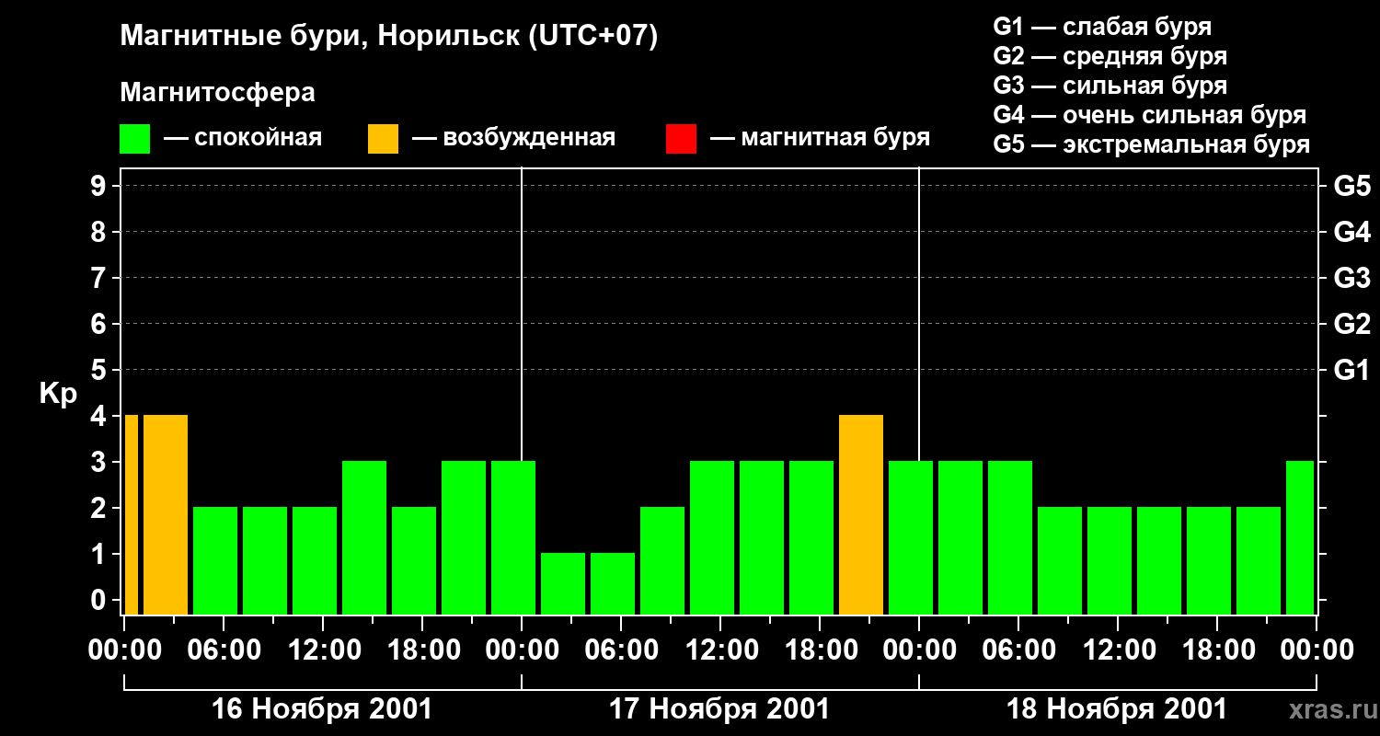Click the 'Kp' axis label
This screenshot has width=1380, height=736.
point(57,393)
